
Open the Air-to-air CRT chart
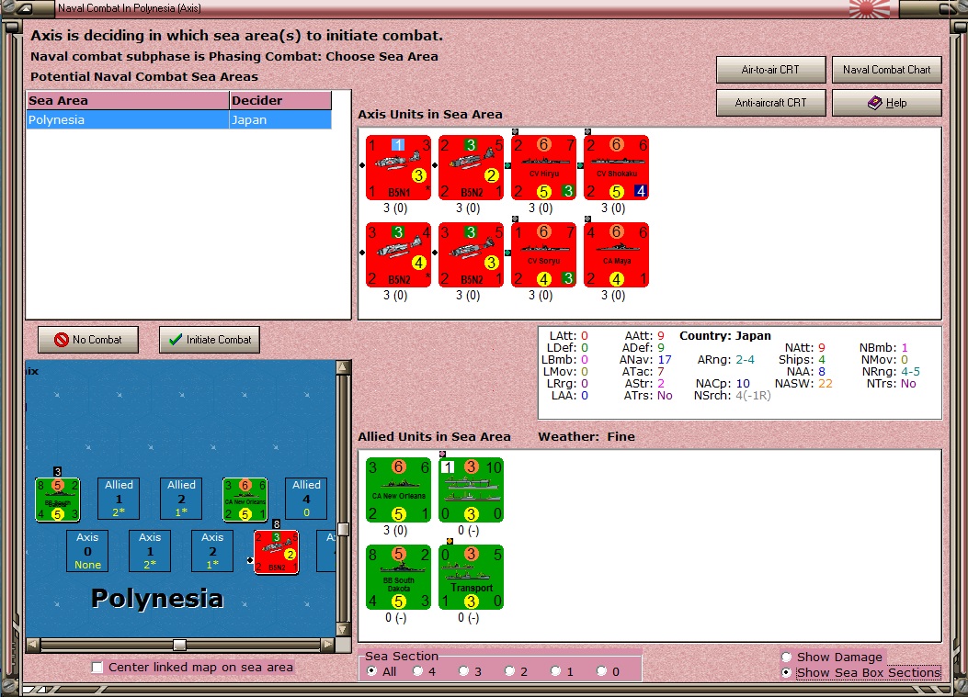[770, 70]
